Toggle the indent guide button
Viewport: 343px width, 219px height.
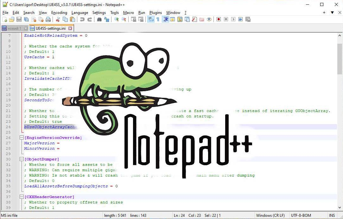[x=166, y=19]
